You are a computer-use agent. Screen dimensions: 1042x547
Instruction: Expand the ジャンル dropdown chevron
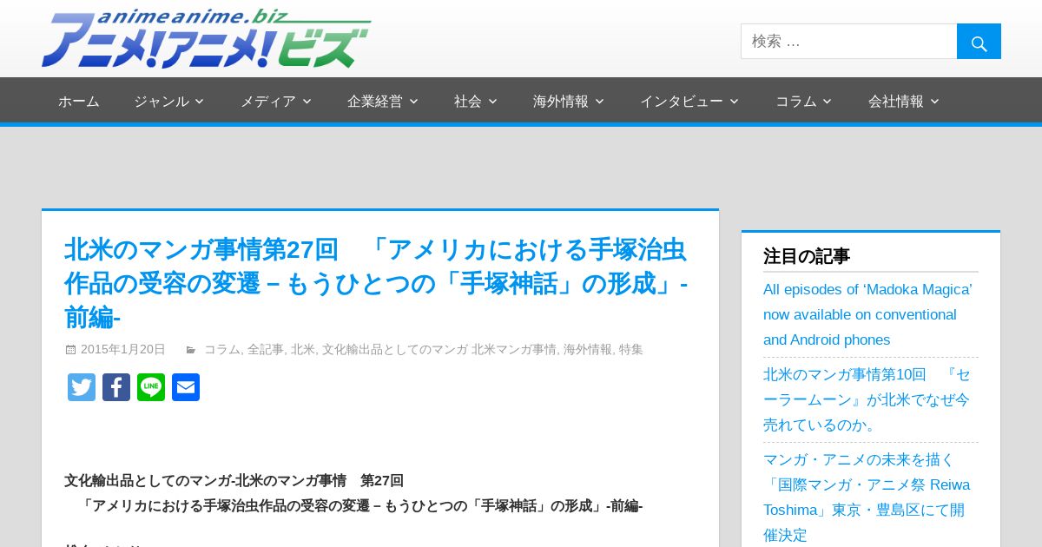pyautogui.click(x=199, y=102)
